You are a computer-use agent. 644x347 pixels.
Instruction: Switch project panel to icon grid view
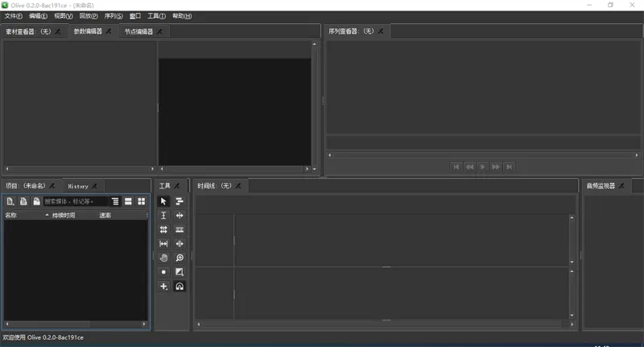click(x=142, y=201)
